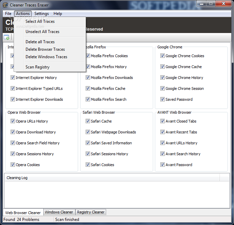Toggle Google Chrome Session checkbox
Viewport: 234px width, 225px height.
point(162,88)
